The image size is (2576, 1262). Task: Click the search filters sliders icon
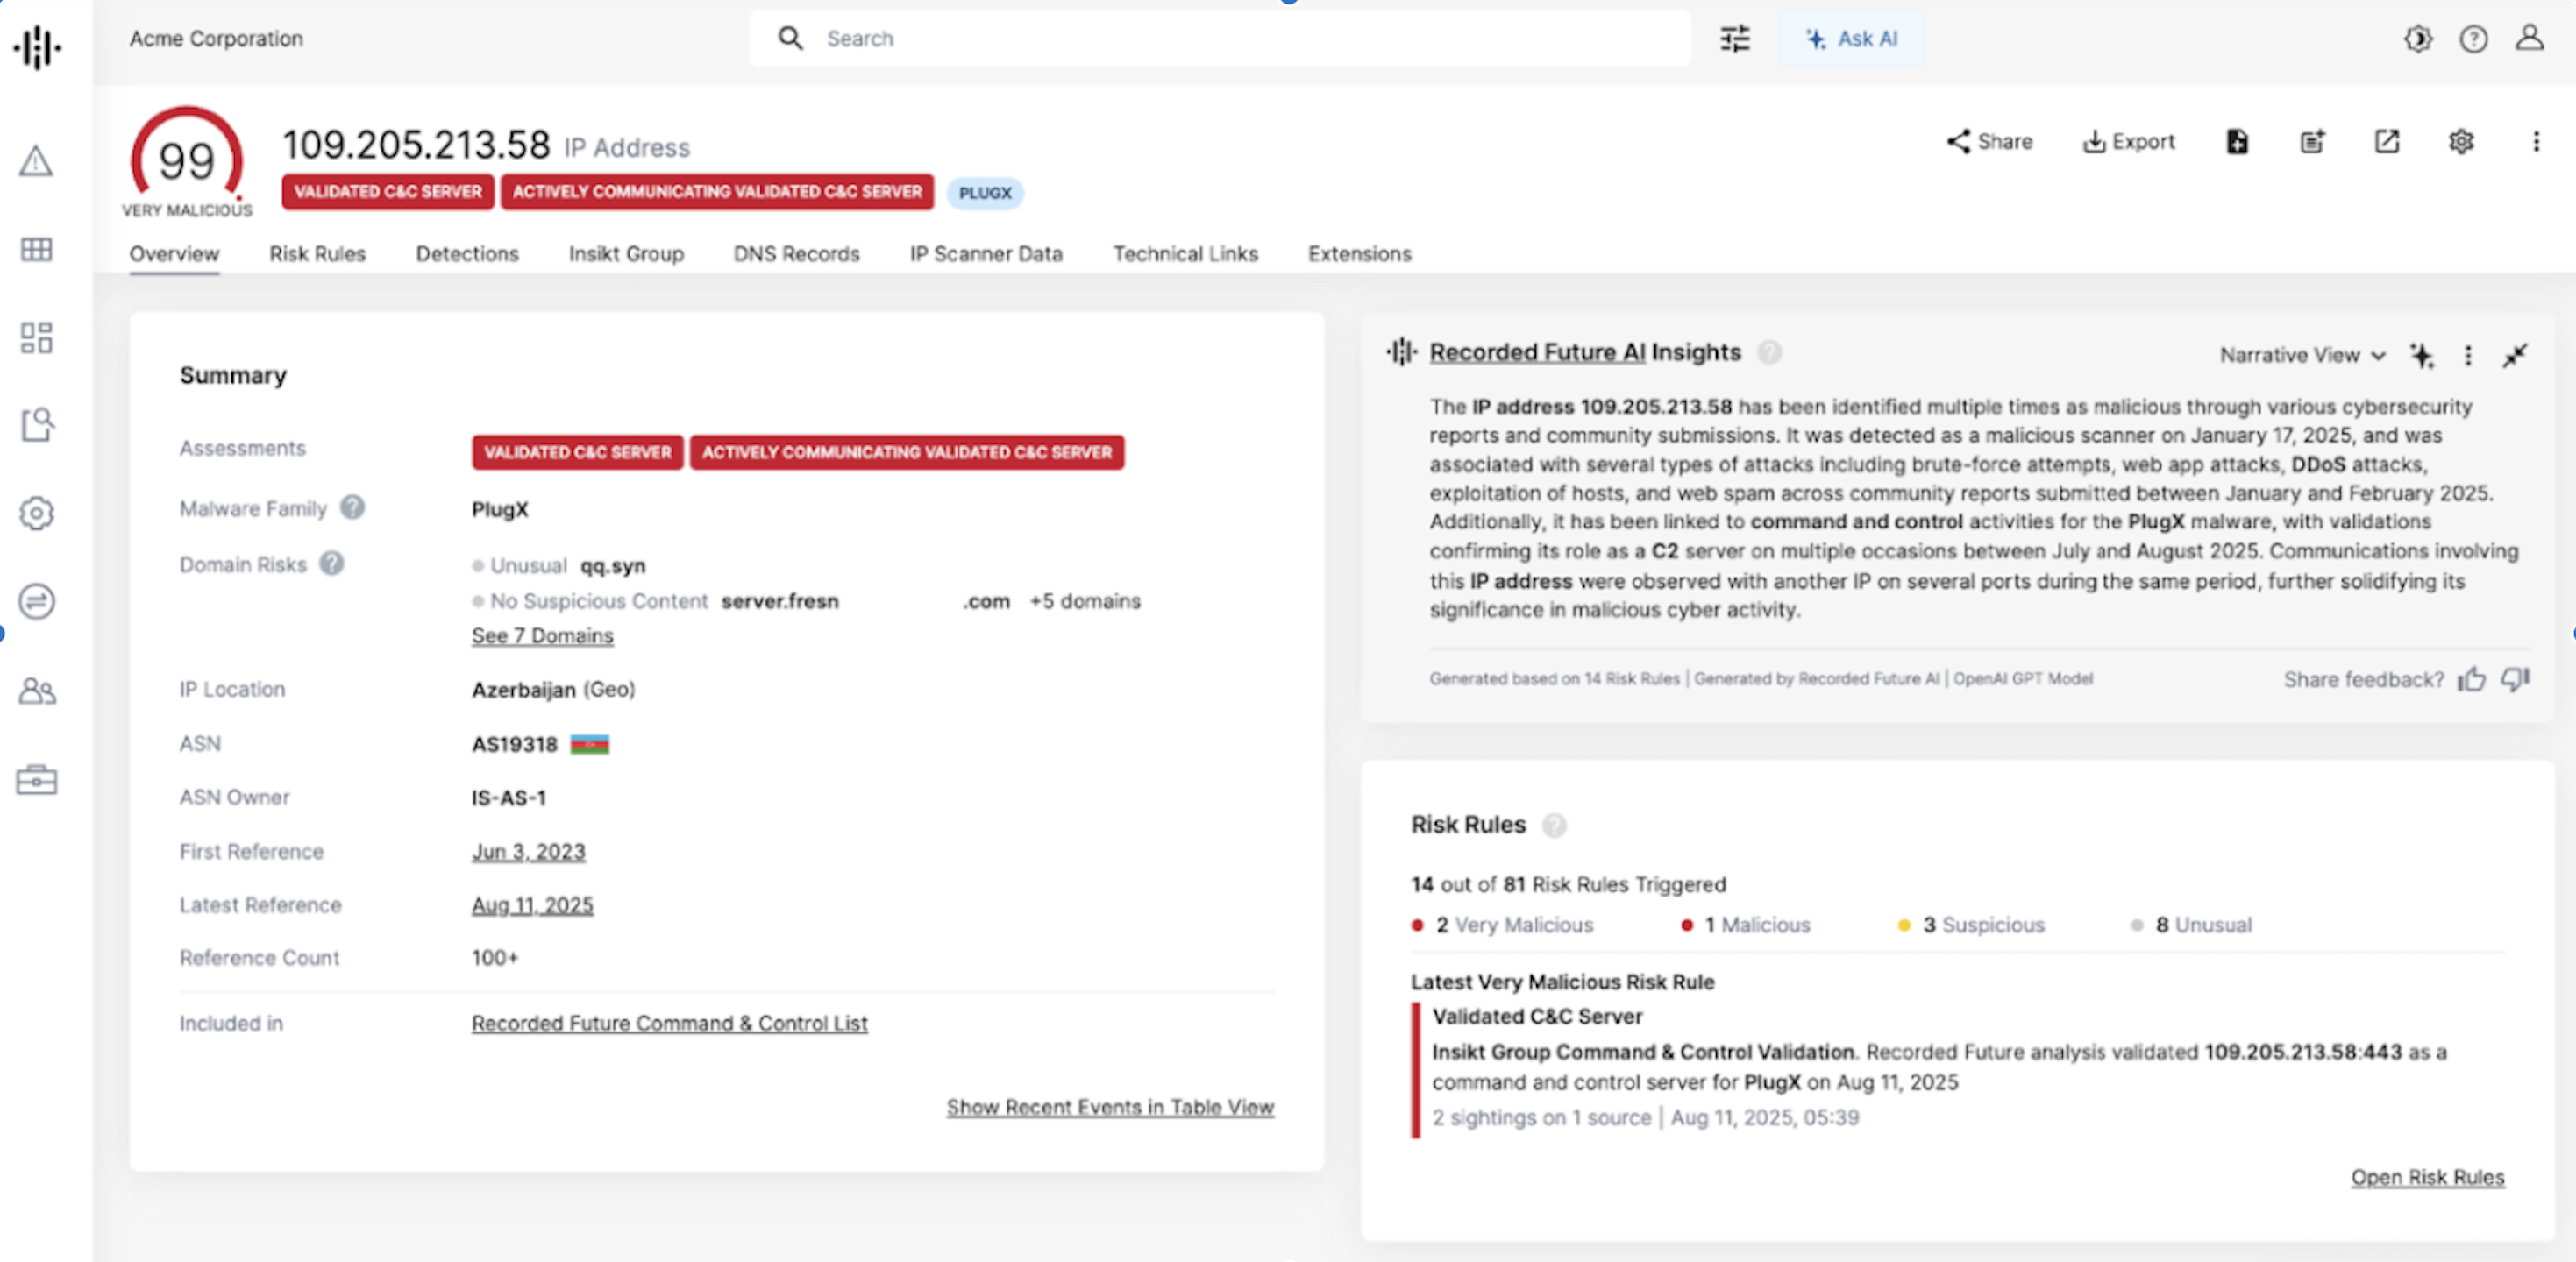coord(1735,39)
